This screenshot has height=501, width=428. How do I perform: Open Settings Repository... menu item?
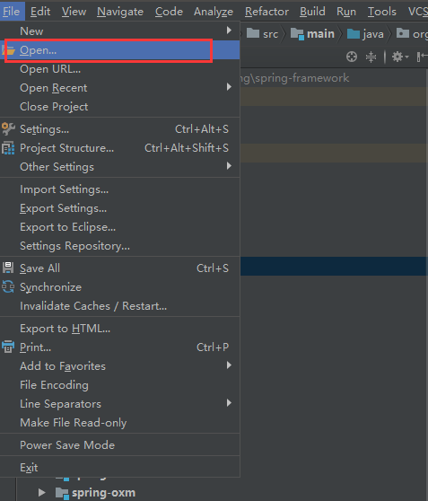point(119,246)
